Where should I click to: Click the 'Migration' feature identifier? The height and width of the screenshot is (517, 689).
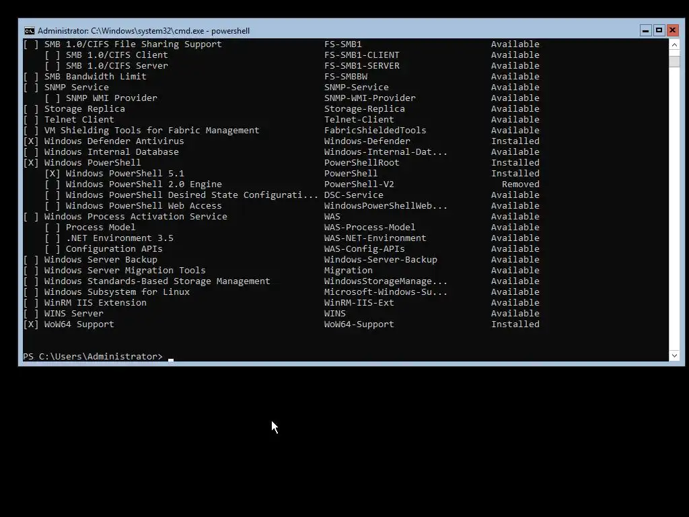[x=349, y=271]
